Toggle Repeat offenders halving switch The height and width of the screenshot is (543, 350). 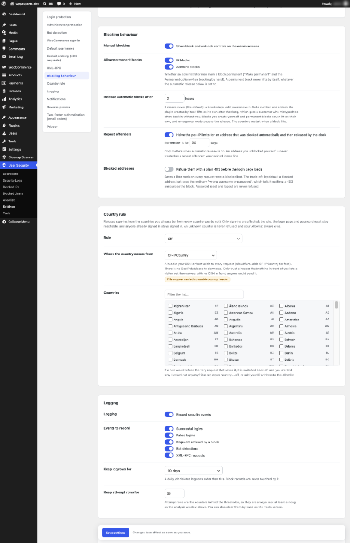click(x=169, y=135)
